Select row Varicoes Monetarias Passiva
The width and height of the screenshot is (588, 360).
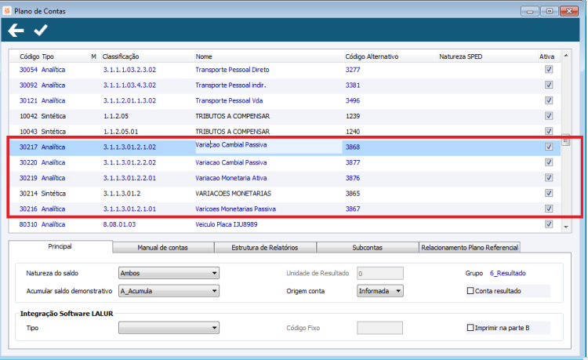click(x=285, y=209)
